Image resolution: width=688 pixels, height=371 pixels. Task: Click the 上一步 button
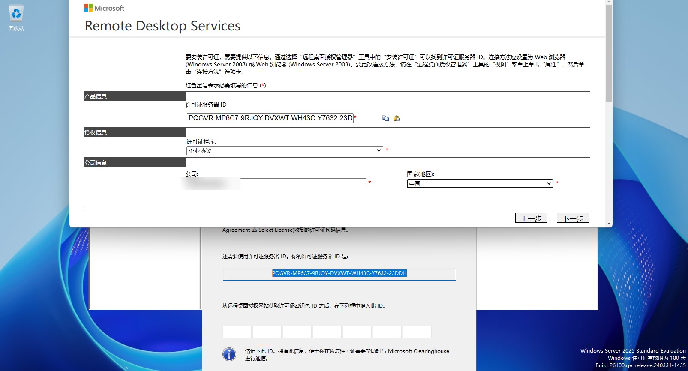[531, 218]
